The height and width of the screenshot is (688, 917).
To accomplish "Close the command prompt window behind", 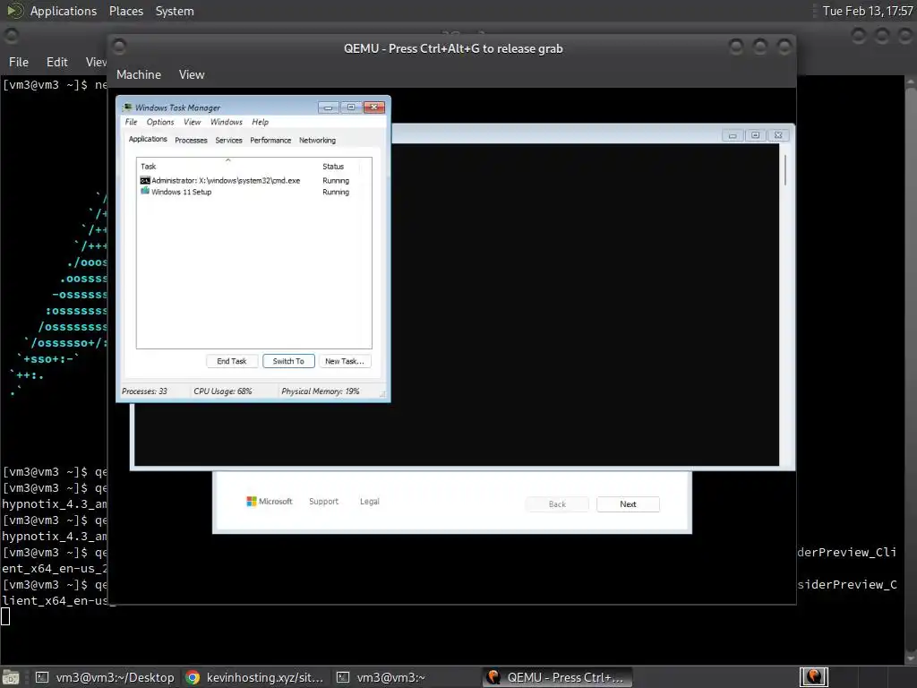I will (778, 135).
